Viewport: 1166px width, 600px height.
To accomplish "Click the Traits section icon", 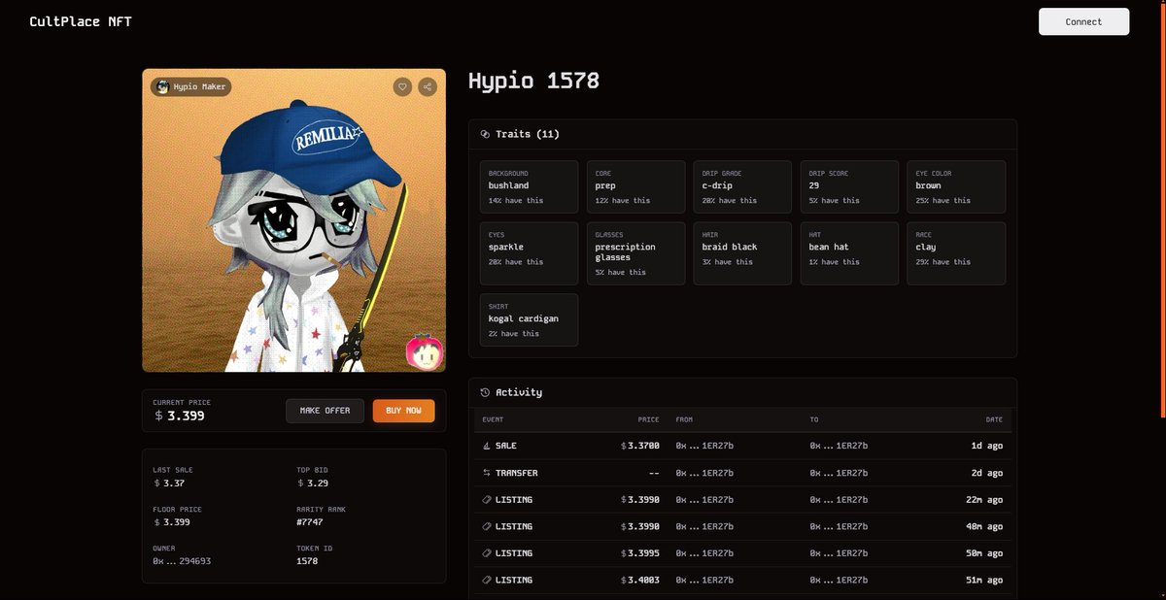I will [485, 134].
